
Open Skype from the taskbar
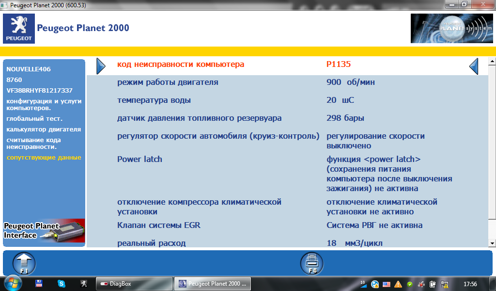coord(62,284)
